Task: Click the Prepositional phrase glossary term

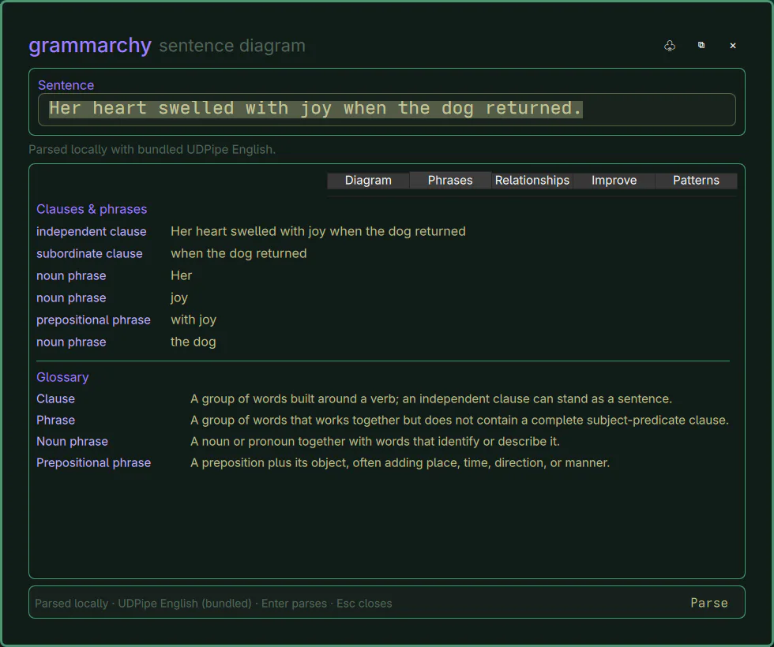Action: tap(94, 462)
